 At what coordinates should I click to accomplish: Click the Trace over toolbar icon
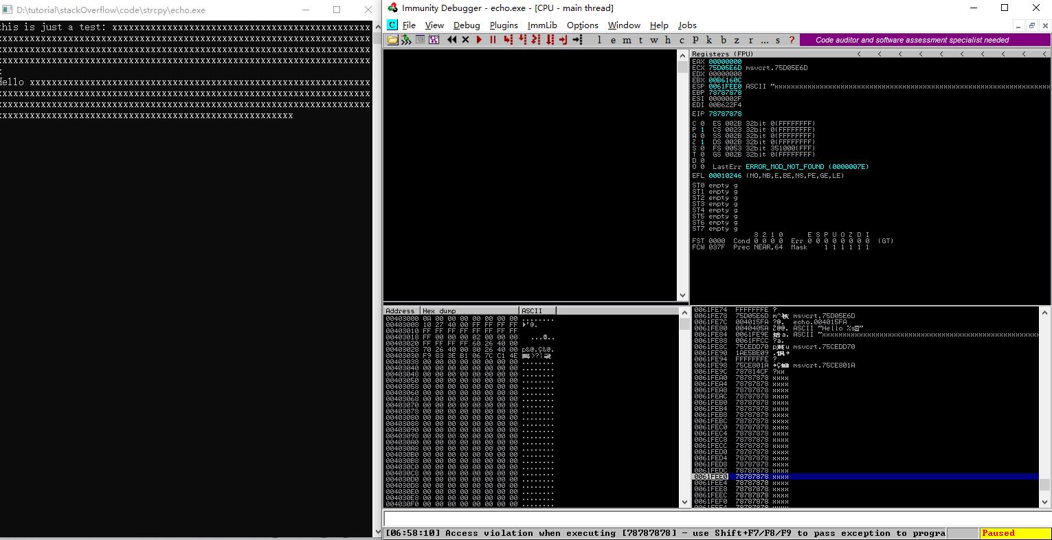coord(550,40)
